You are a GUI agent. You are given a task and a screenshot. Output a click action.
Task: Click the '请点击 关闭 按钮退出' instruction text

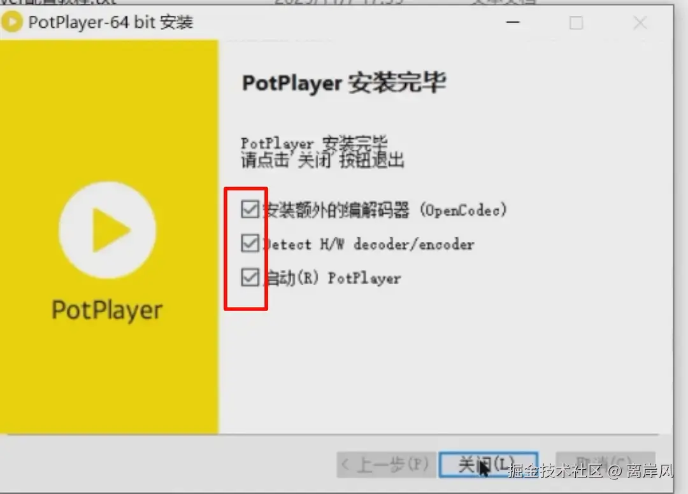(322, 160)
